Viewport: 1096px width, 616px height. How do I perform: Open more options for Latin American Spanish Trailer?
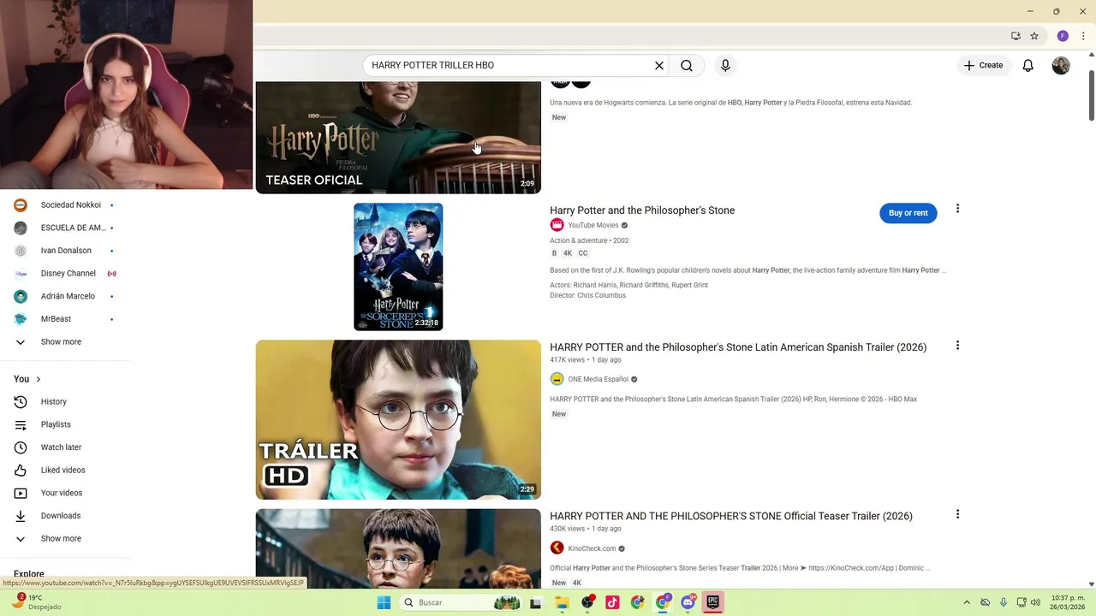tap(957, 346)
